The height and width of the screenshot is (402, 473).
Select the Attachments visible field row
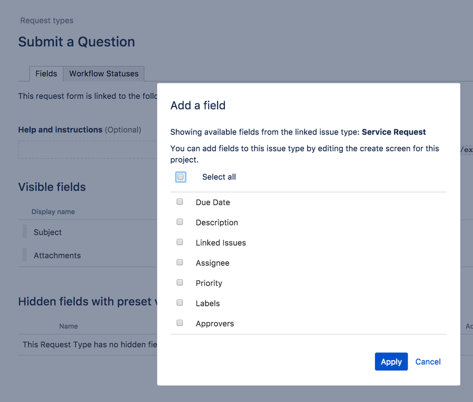coord(88,255)
